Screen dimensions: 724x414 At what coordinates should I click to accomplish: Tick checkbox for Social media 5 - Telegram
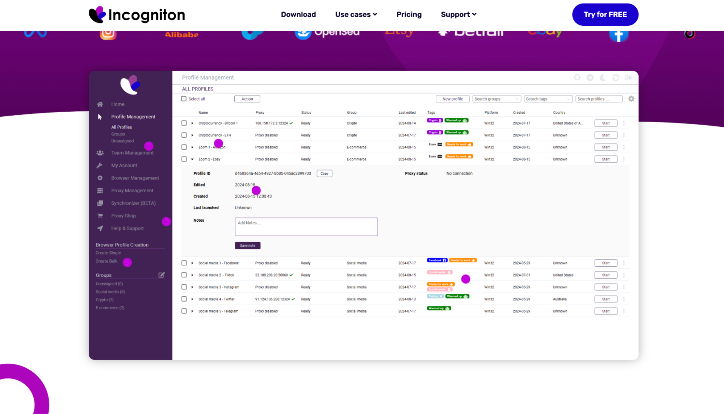tap(184, 311)
